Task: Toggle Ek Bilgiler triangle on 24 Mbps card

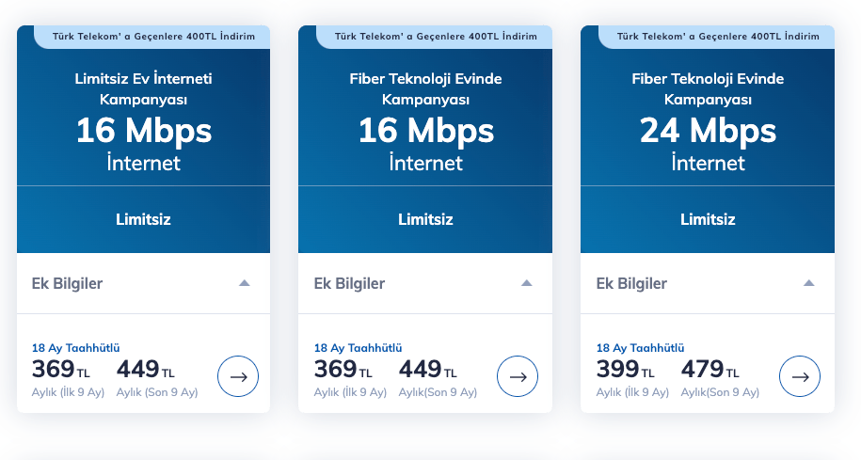Action: (808, 283)
